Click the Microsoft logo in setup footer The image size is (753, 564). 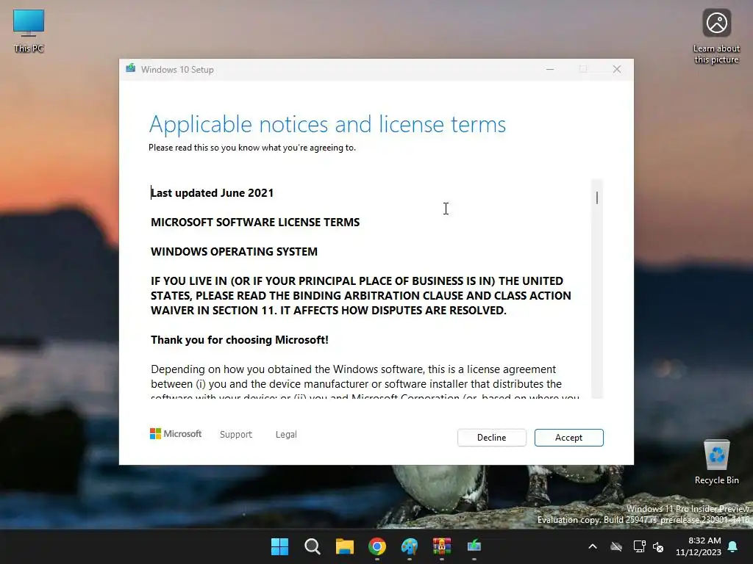click(x=176, y=434)
